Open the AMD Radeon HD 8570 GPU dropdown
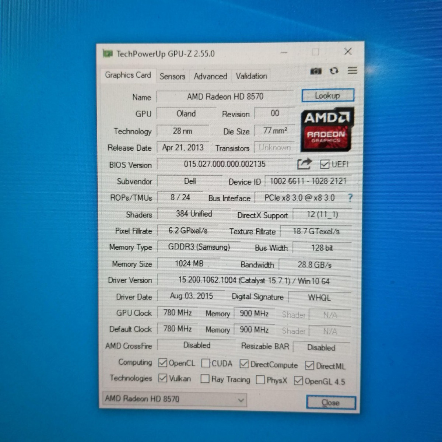 point(175,399)
